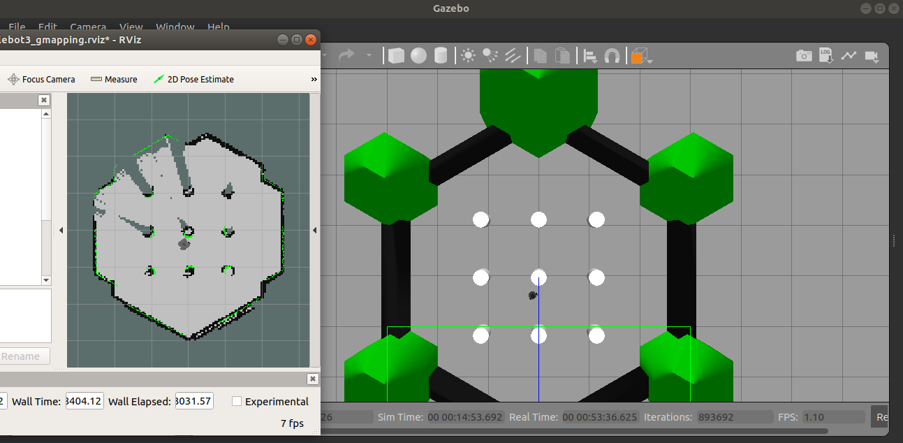
Task: Add a directional light source
Action: tap(513, 55)
